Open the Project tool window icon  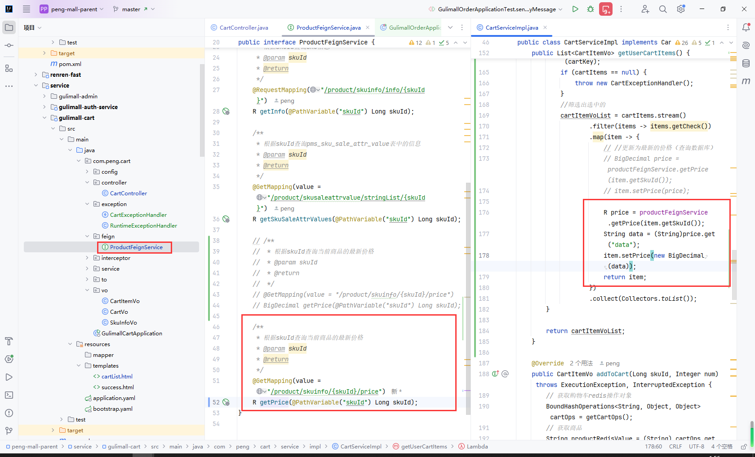9,27
